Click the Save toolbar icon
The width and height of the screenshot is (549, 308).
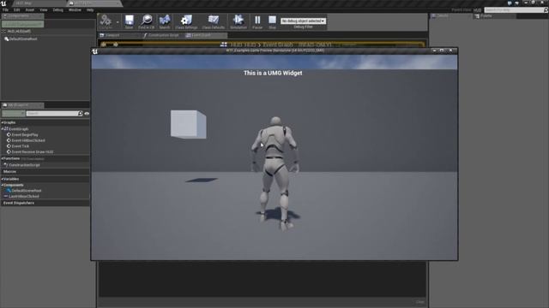tap(130, 21)
